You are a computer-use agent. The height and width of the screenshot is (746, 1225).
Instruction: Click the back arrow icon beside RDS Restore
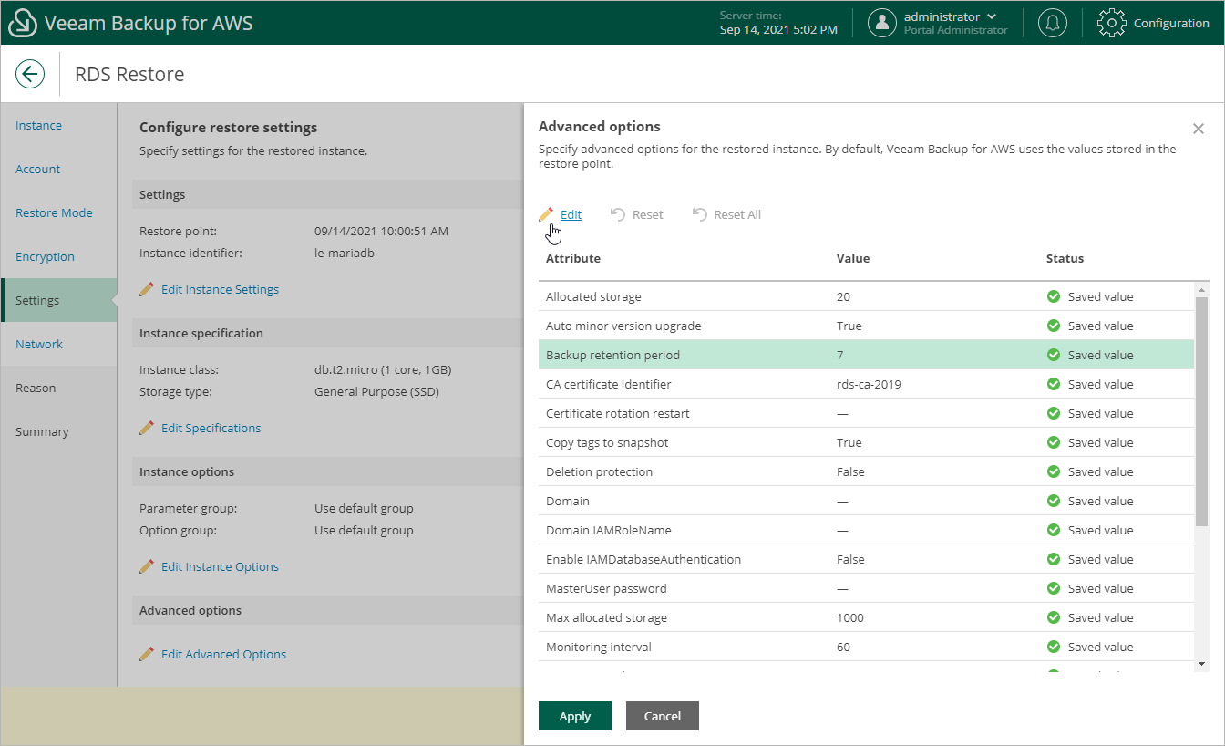[30, 74]
